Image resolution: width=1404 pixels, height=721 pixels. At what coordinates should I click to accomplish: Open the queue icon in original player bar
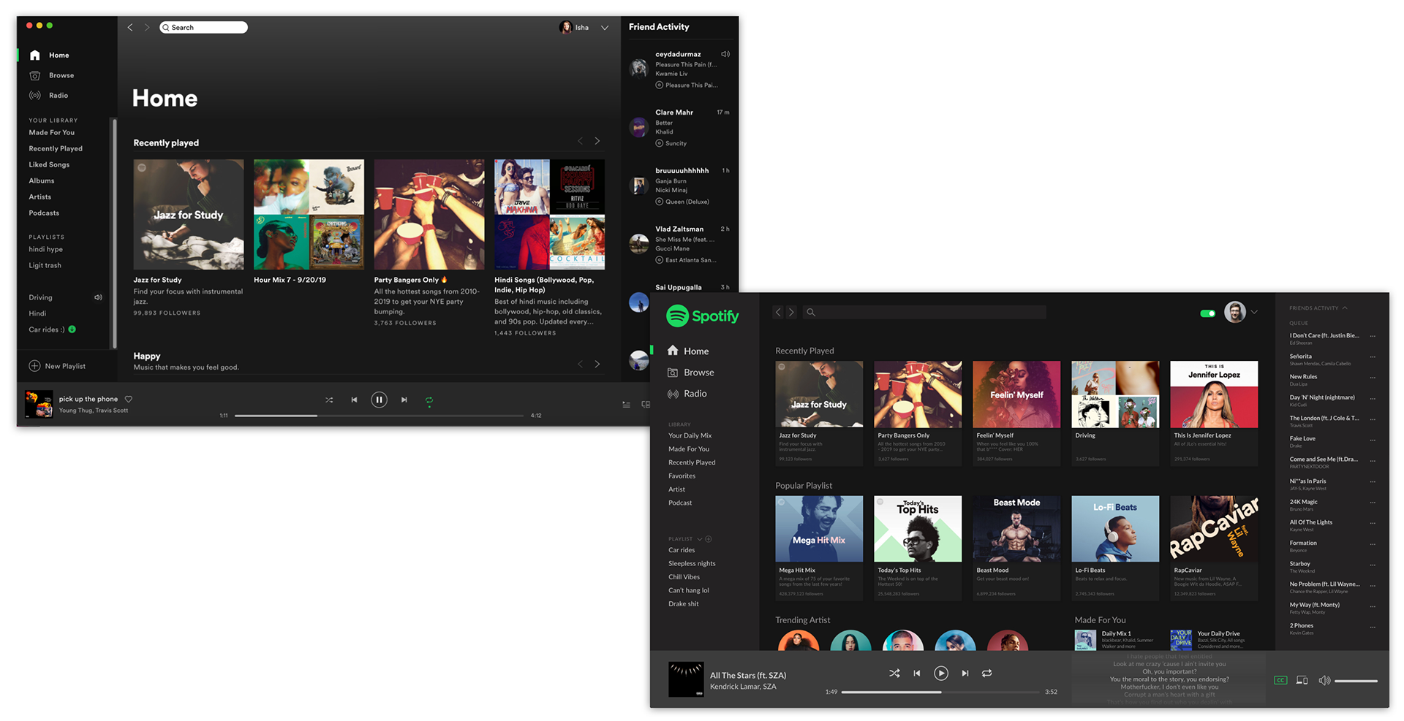[627, 404]
